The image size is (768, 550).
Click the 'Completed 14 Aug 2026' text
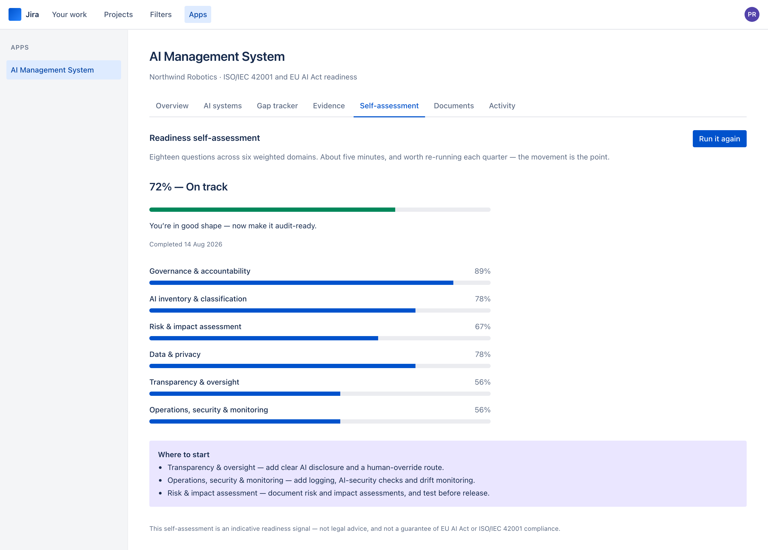186,244
